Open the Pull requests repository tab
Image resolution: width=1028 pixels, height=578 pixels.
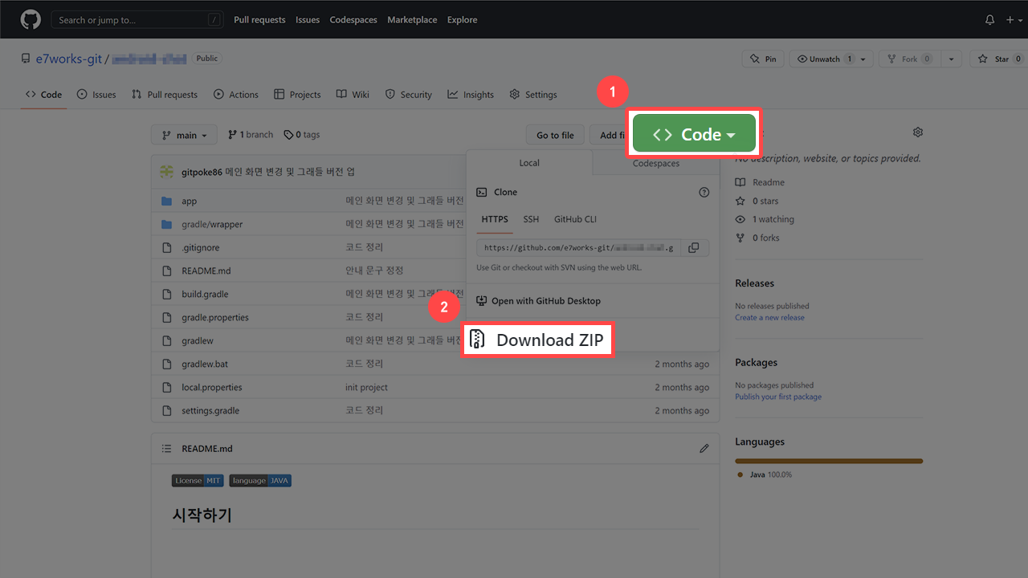pyautogui.click(x=165, y=95)
